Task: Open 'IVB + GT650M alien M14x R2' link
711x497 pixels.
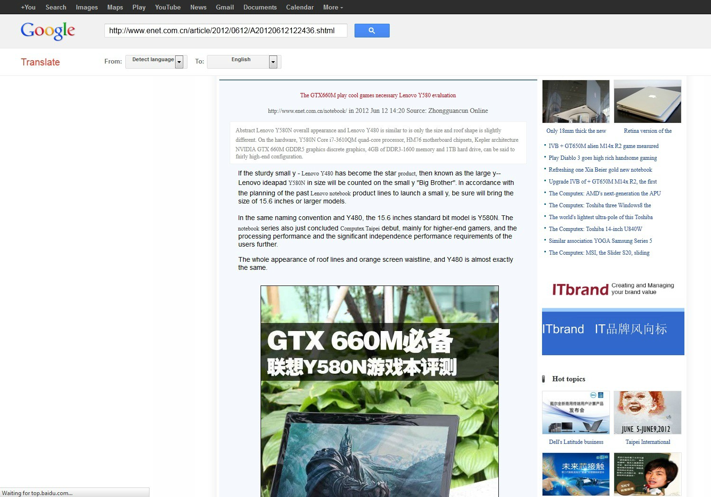Action: coord(604,146)
